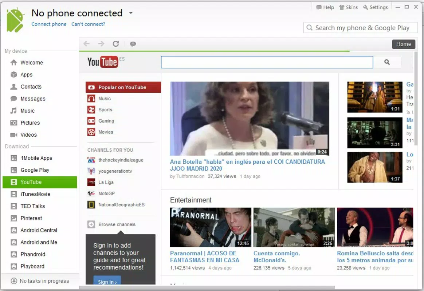424x291 pixels.
Task: Open the Sports category ball icon
Action: coord(91,109)
